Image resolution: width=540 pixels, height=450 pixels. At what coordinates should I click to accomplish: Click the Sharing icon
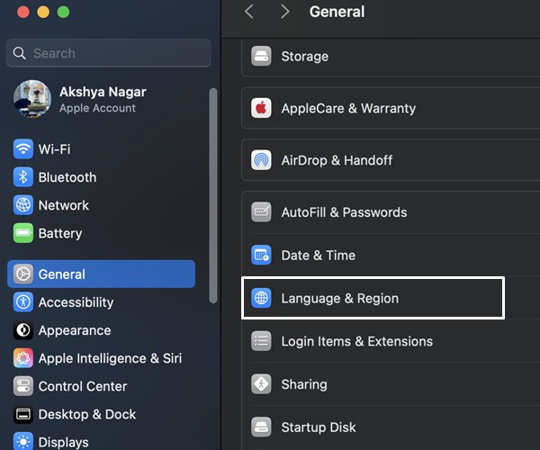click(261, 384)
